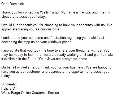
Task: Click the word 'frustration' in the email
Action: [x=58, y=38]
